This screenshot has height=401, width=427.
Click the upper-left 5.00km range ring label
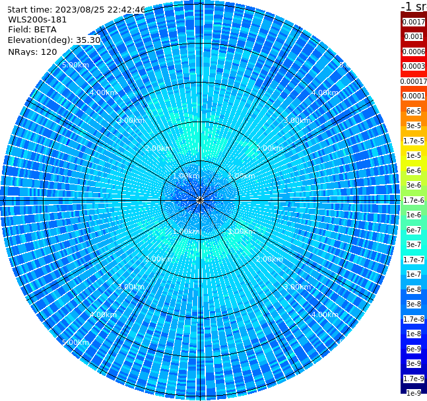tap(75, 65)
